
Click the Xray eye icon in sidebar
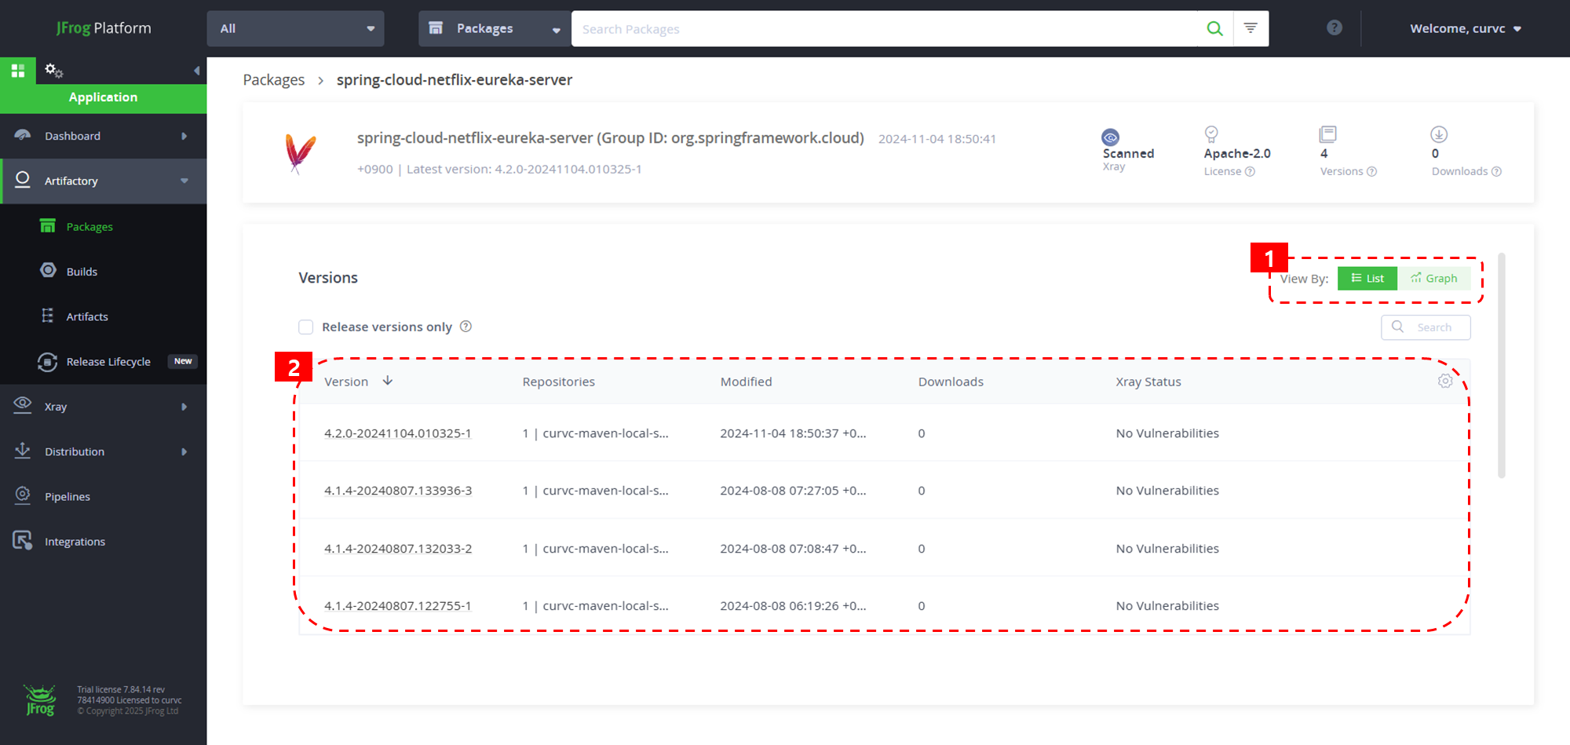[x=23, y=404]
